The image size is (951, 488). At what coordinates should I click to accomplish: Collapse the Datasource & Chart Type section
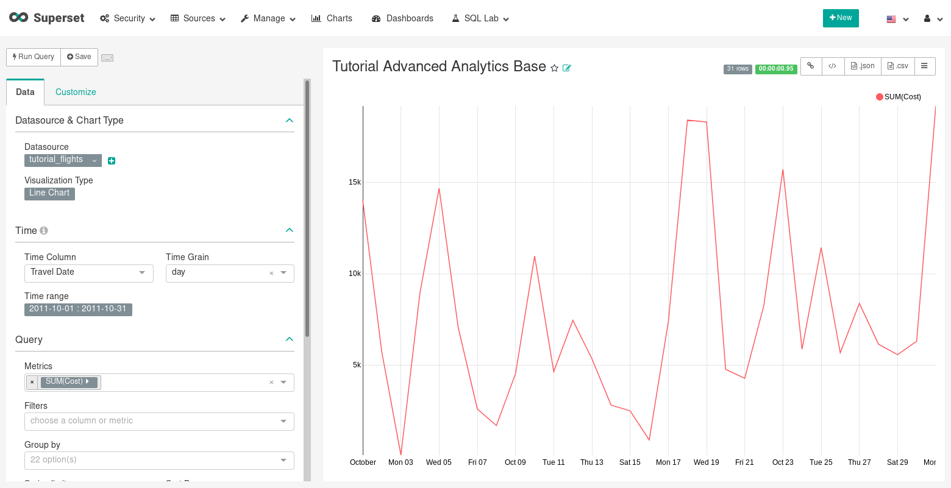point(289,121)
